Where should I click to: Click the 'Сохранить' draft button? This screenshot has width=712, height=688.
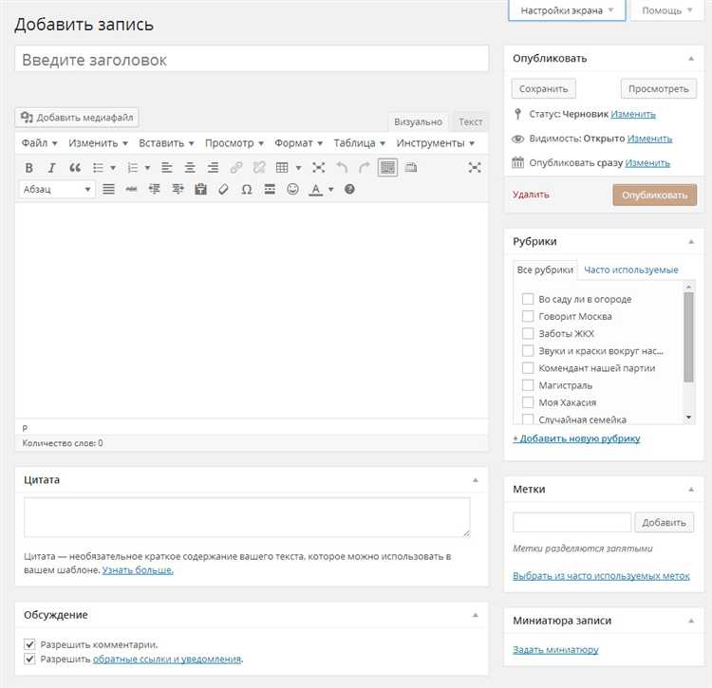544,89
